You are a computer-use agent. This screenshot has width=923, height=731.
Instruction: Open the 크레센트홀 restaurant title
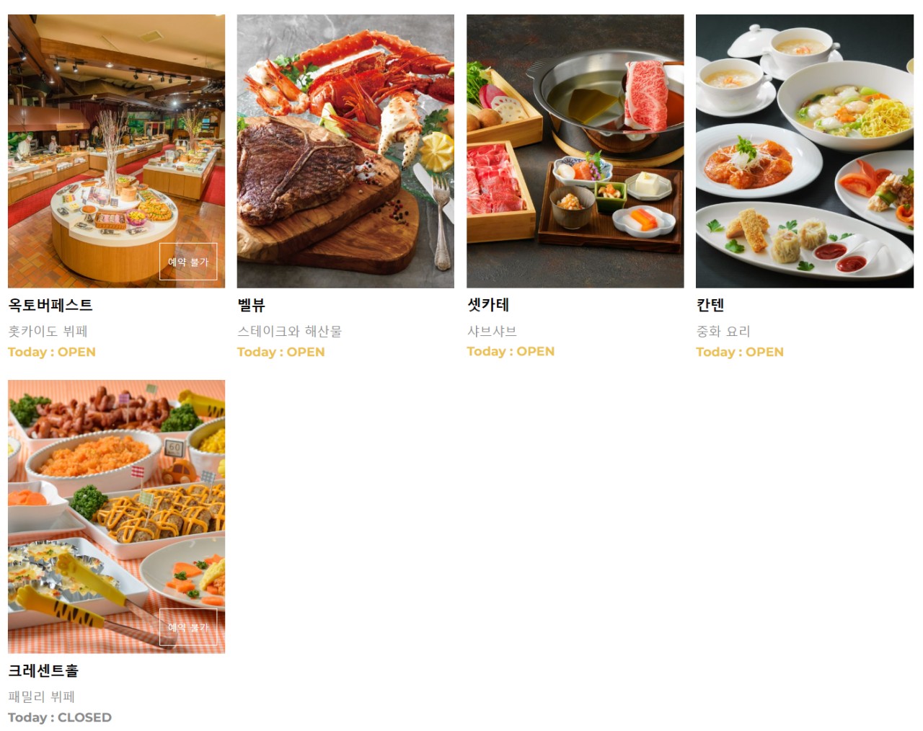tap(43, 670)
